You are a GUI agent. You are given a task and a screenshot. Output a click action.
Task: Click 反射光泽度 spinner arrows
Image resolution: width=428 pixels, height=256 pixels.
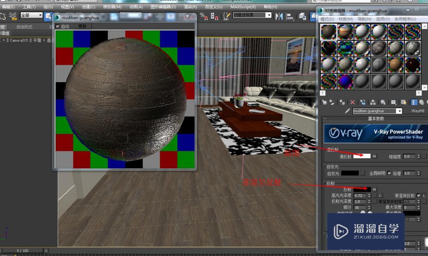tap(369, 201)
